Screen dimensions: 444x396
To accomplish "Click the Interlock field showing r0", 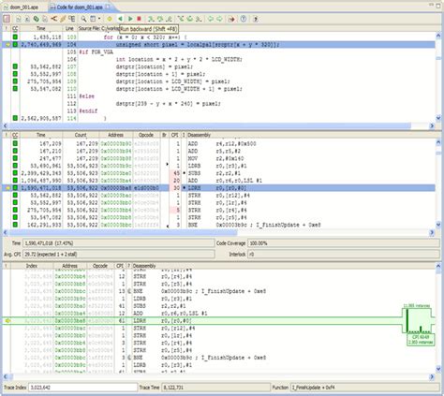I will point(344,255).
